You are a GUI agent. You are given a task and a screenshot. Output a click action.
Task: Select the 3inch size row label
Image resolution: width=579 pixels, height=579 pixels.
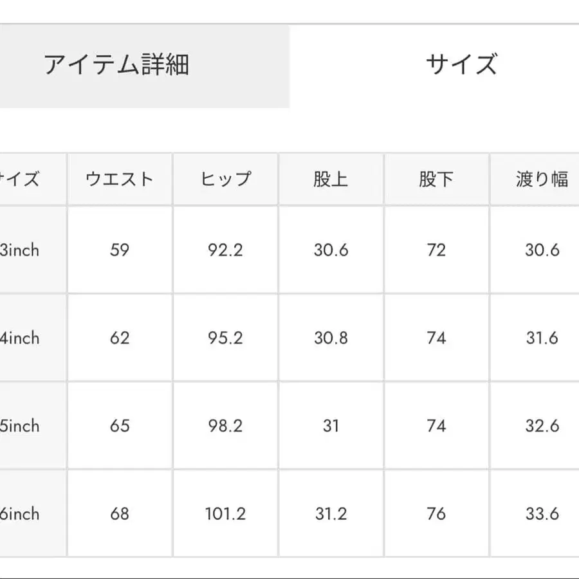tap(19, 250)
